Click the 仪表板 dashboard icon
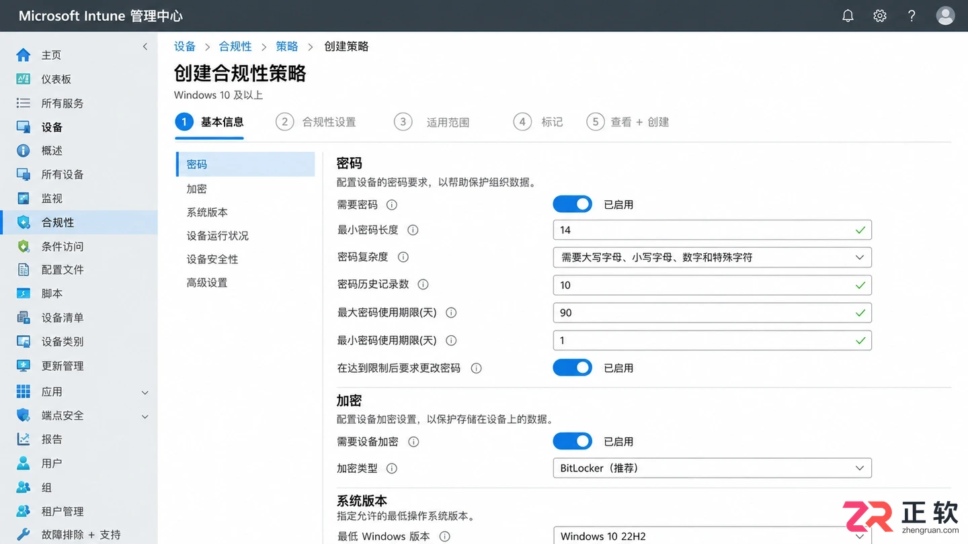This screenshot has height=544, width=968. (24, 79)
